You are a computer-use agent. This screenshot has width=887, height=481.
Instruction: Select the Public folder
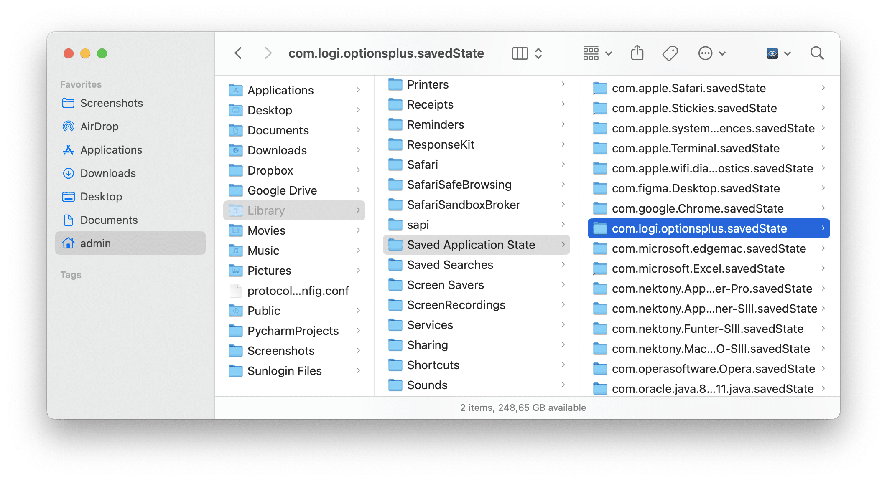[x=294, y=311]
